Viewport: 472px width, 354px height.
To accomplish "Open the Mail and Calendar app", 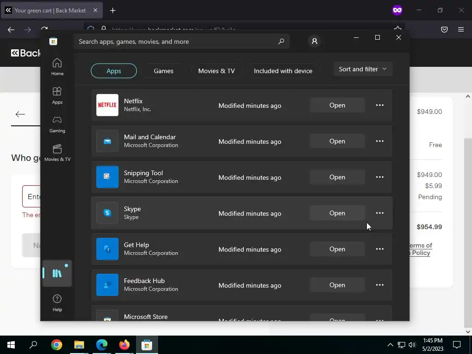I will (337, 141).
